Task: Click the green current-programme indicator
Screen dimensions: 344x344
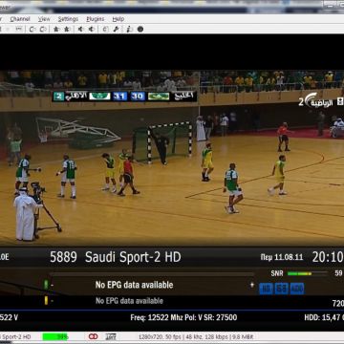Action: click(x=46, y=285)
